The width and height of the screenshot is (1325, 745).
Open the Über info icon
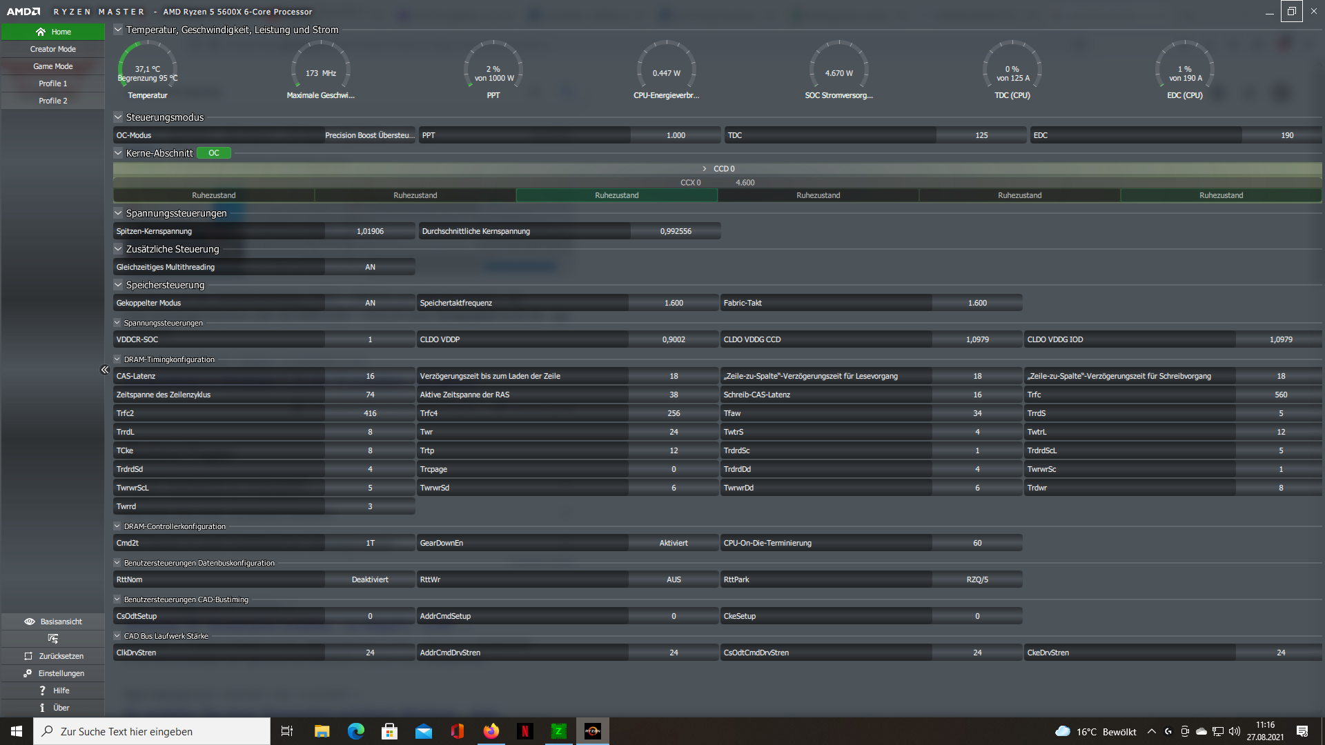(x=42, y=708)
